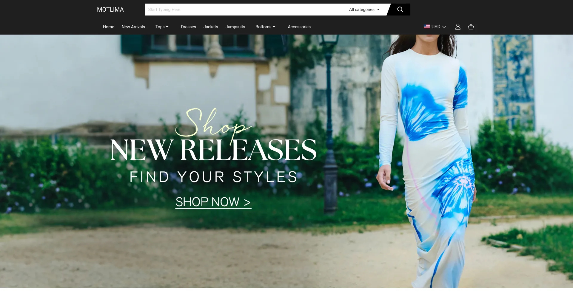Click the model in blue dress image
The width and height of the screenshot is (573, 296).
pyautogui.click(x=427, y=161)
